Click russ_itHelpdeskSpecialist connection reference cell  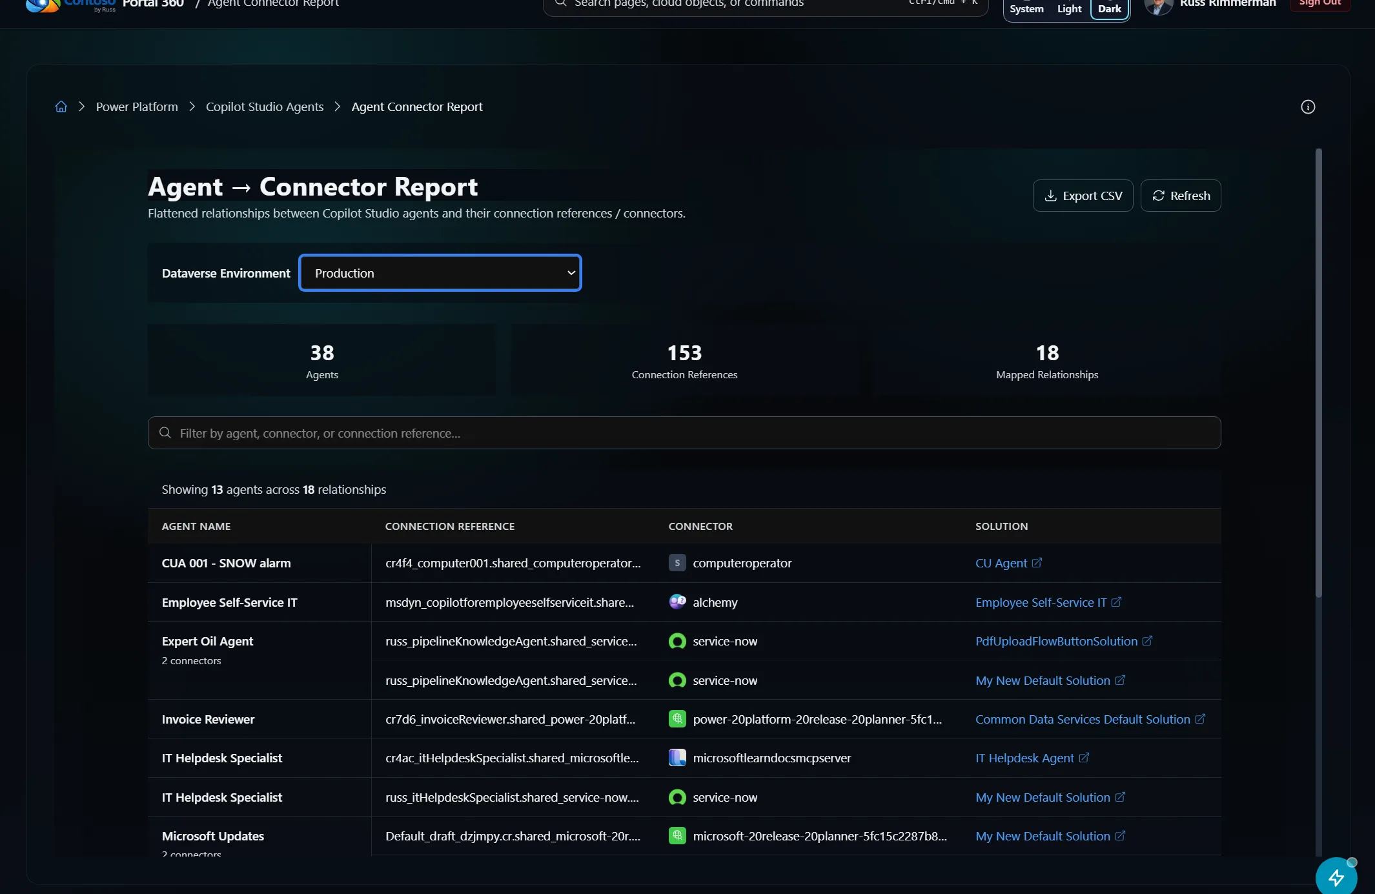[x=512, y=797]
